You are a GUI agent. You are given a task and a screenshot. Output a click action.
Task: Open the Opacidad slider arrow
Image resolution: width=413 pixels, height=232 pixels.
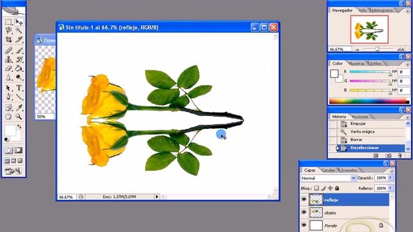(390, 178)
